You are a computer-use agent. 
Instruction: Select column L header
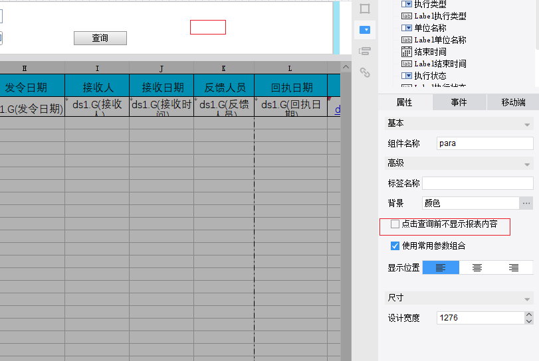coord(290,68)
